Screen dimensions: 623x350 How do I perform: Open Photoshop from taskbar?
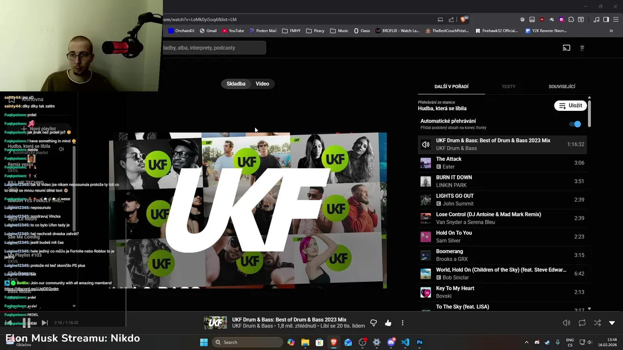pos(420,342)
